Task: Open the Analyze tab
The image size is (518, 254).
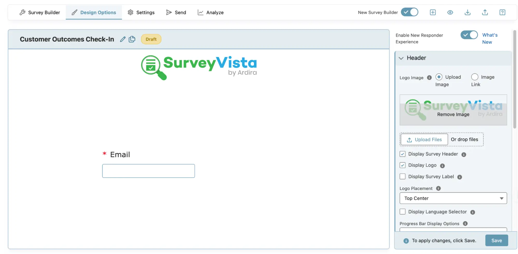Action: tap(211, 12)
